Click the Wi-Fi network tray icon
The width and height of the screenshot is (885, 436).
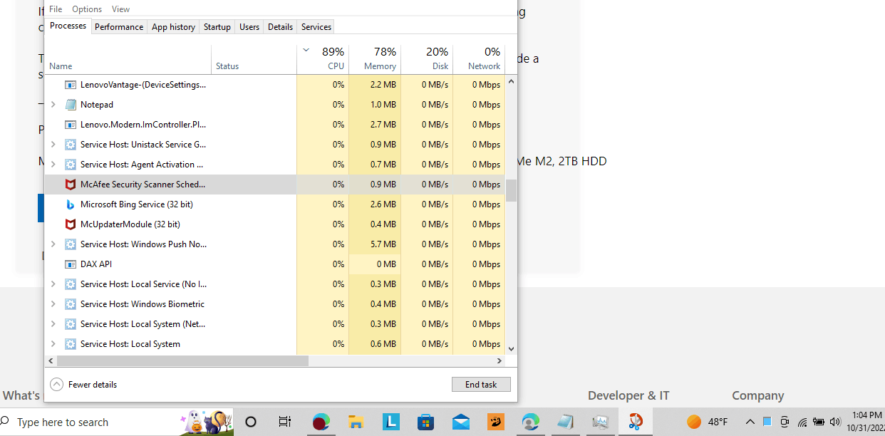pos(802,422)
